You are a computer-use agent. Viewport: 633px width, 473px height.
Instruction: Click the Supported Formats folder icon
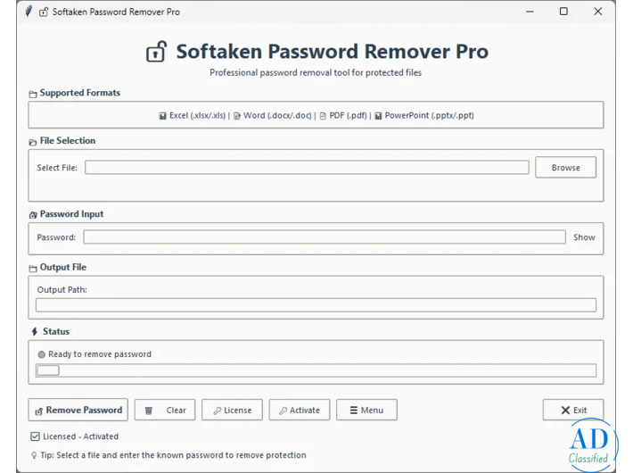coord(33,95)
